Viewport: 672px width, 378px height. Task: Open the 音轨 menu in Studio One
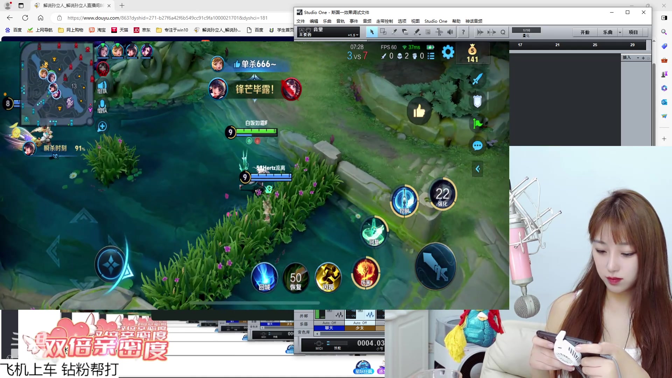point(341,21)
